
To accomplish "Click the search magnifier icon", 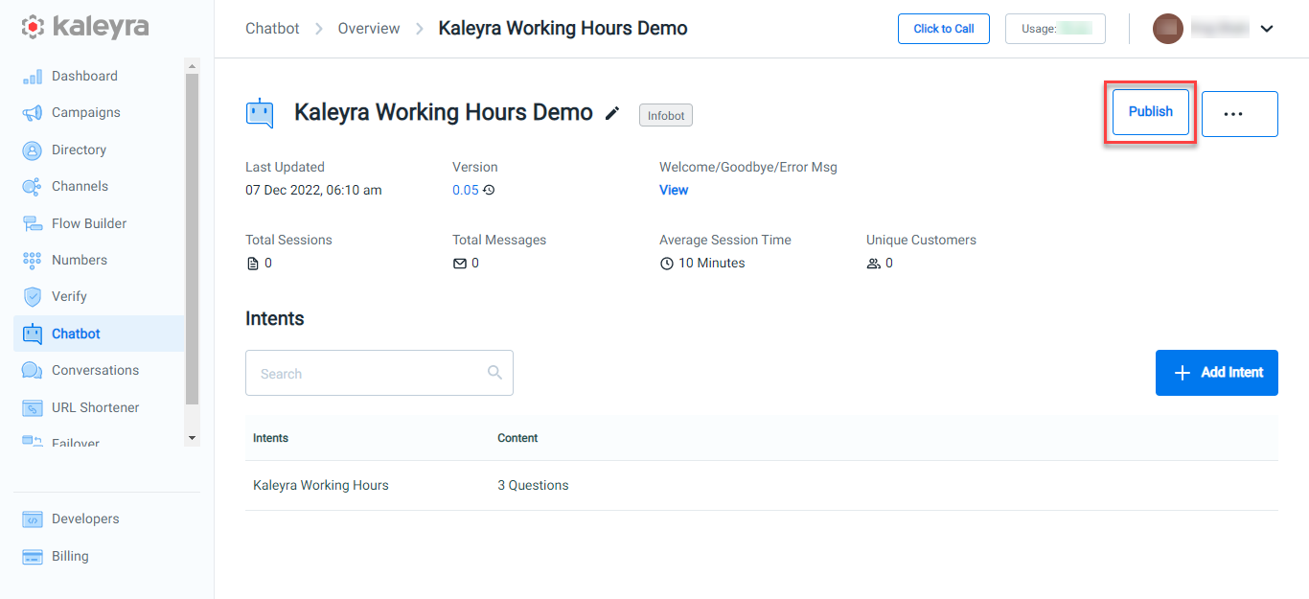I will point(494,373).
